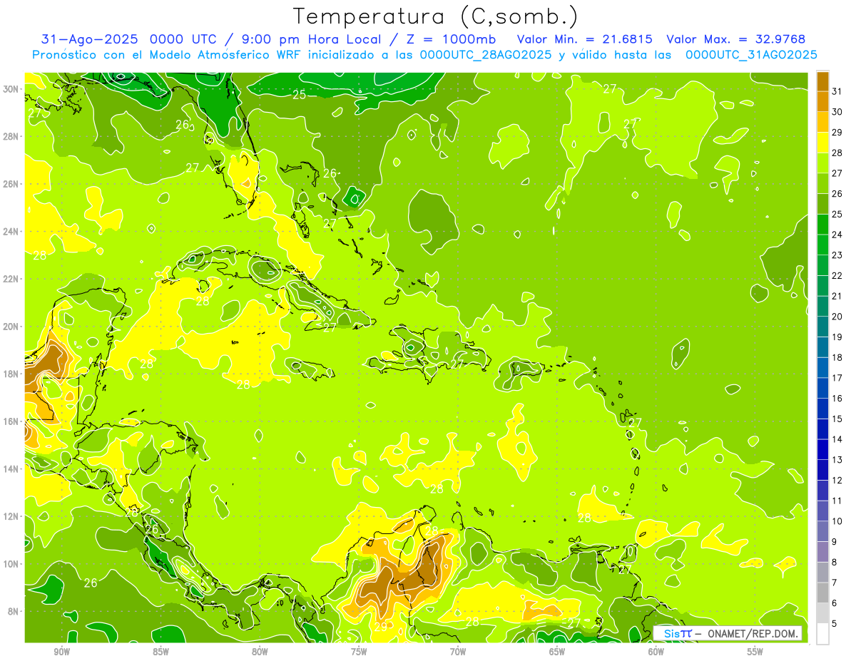This screenshot has width=856, height=661.
Task: Click the dark orange swatch above legend value 31
Action: pos(823,81)
